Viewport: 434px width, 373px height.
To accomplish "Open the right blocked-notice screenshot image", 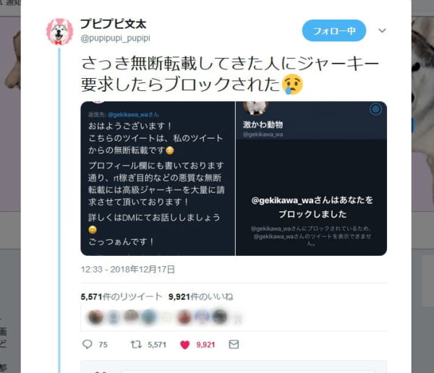I will click(311, 179).
